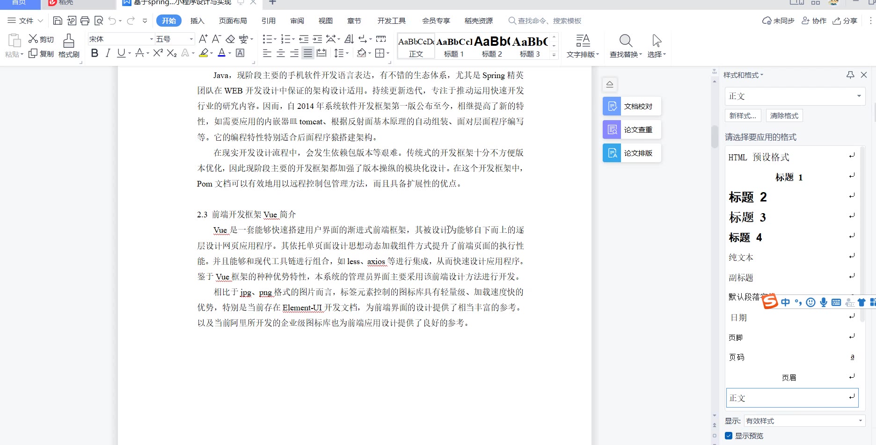Viewport: 876px width, 445px height.
Task: Switch to the 插入 tab
Action: tap(197, 21)
